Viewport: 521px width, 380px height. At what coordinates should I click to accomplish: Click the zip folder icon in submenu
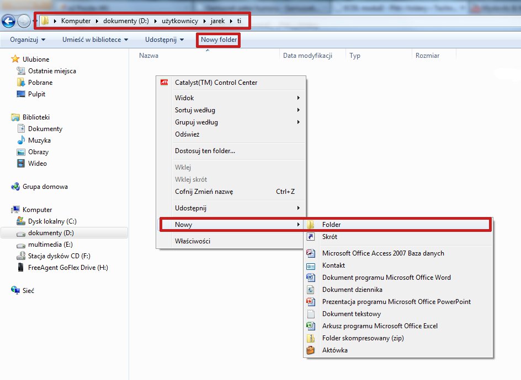coord(310,338)
